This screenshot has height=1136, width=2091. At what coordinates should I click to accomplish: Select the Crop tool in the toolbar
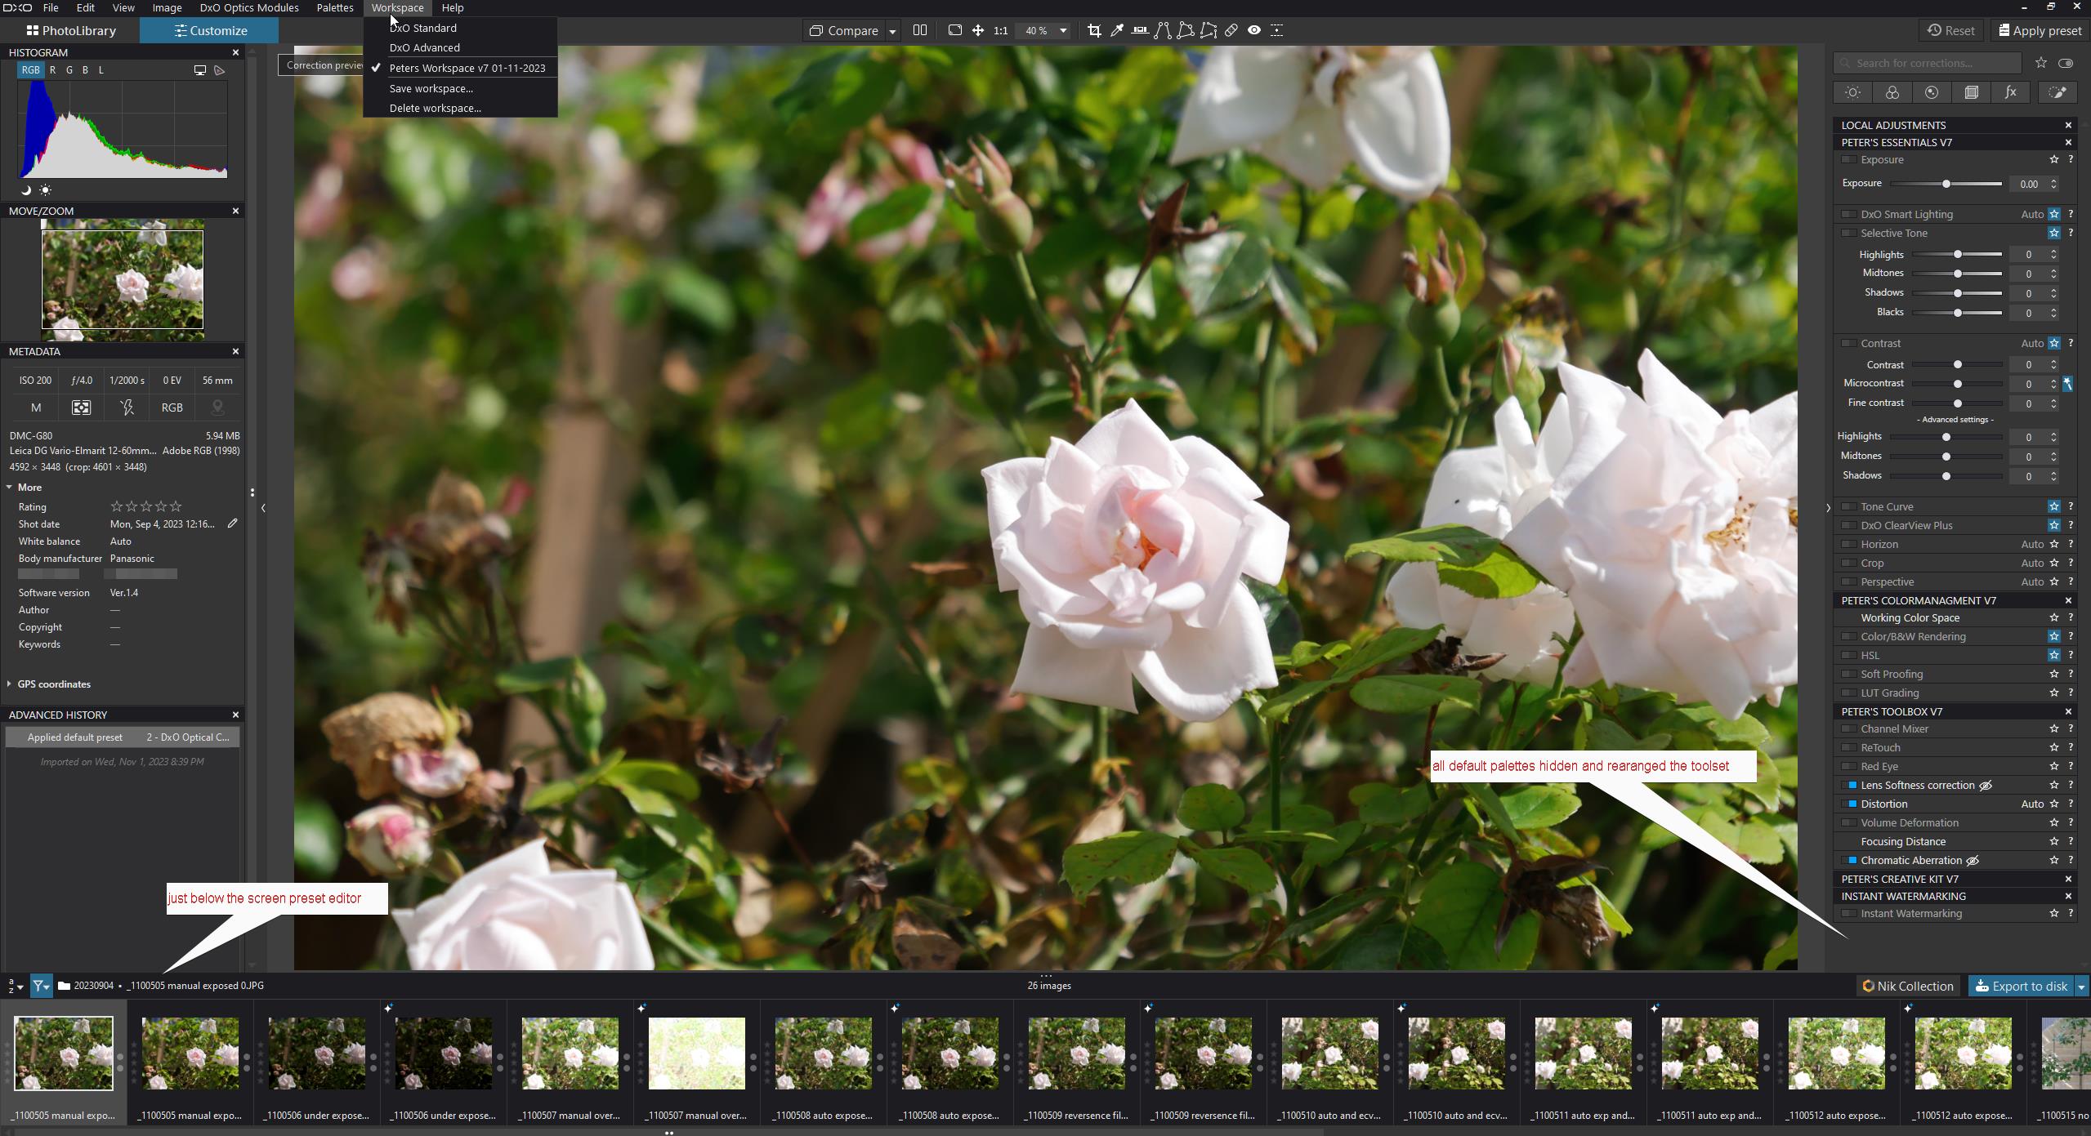(x=1094, y=30)
